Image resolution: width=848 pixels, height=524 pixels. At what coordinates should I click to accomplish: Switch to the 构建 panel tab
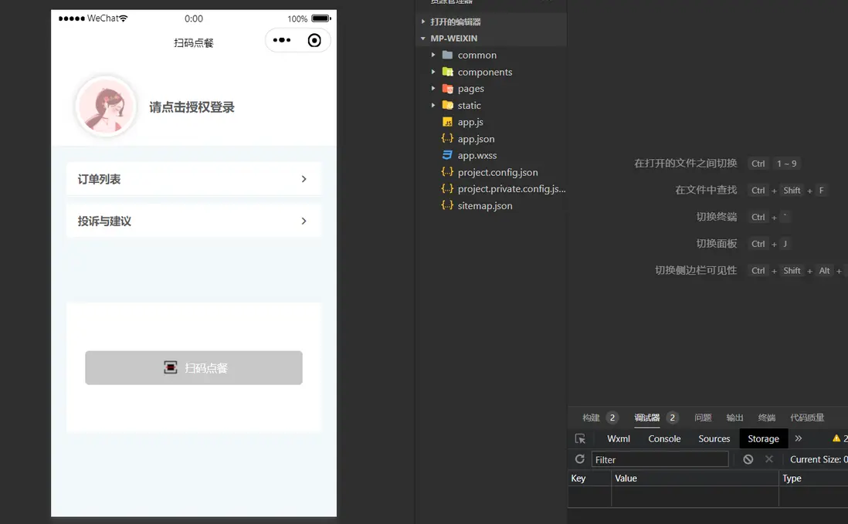(591, 418)
